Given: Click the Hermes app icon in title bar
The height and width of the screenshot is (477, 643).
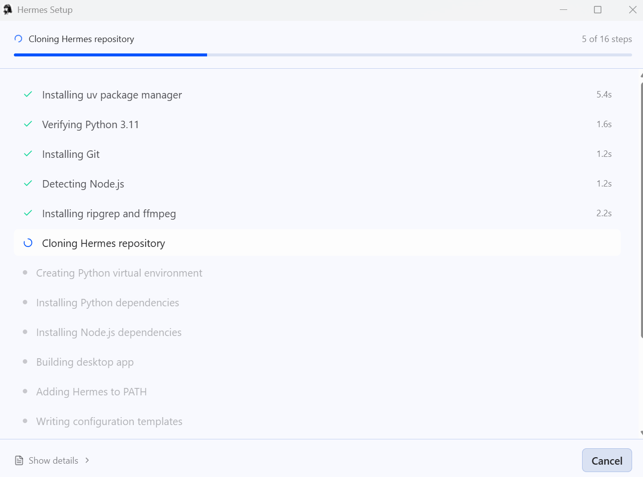Looking at the screenshot, I should pyautogui.click(x=8, y=9).
